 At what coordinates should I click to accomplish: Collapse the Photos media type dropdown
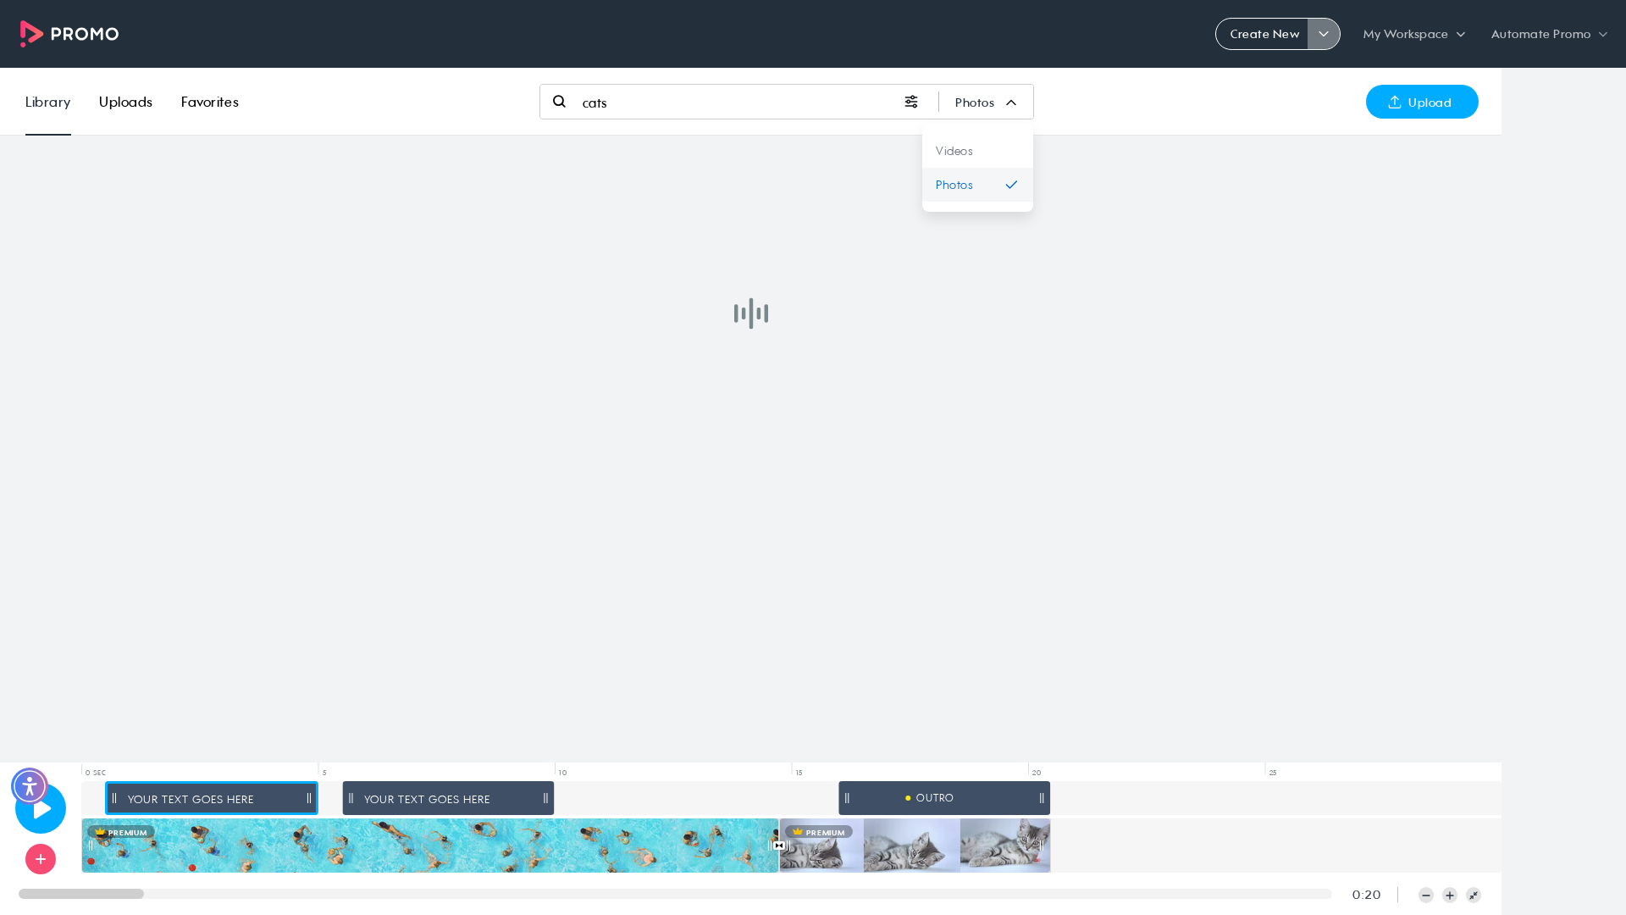[986, 103]
